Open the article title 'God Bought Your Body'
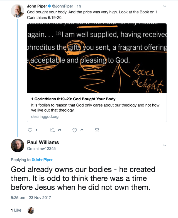This screenshot has width=178, height=218. click(x=73, y=99)
